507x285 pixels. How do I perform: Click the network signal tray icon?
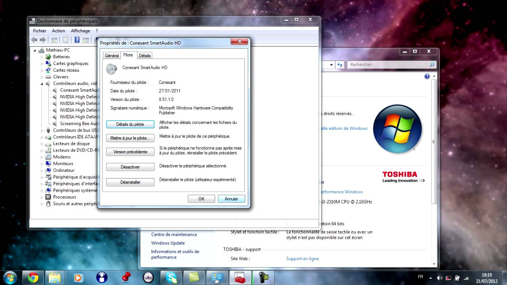click(466, 278)
